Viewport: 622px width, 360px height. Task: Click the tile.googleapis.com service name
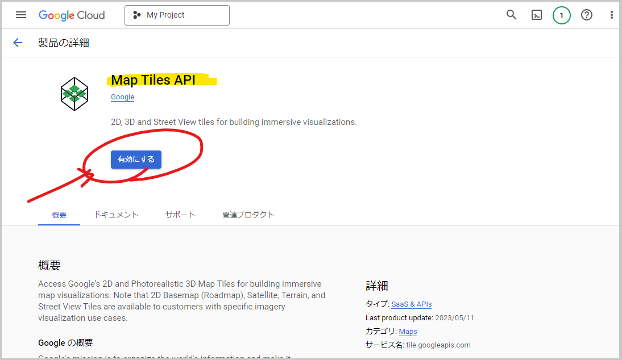438,345
